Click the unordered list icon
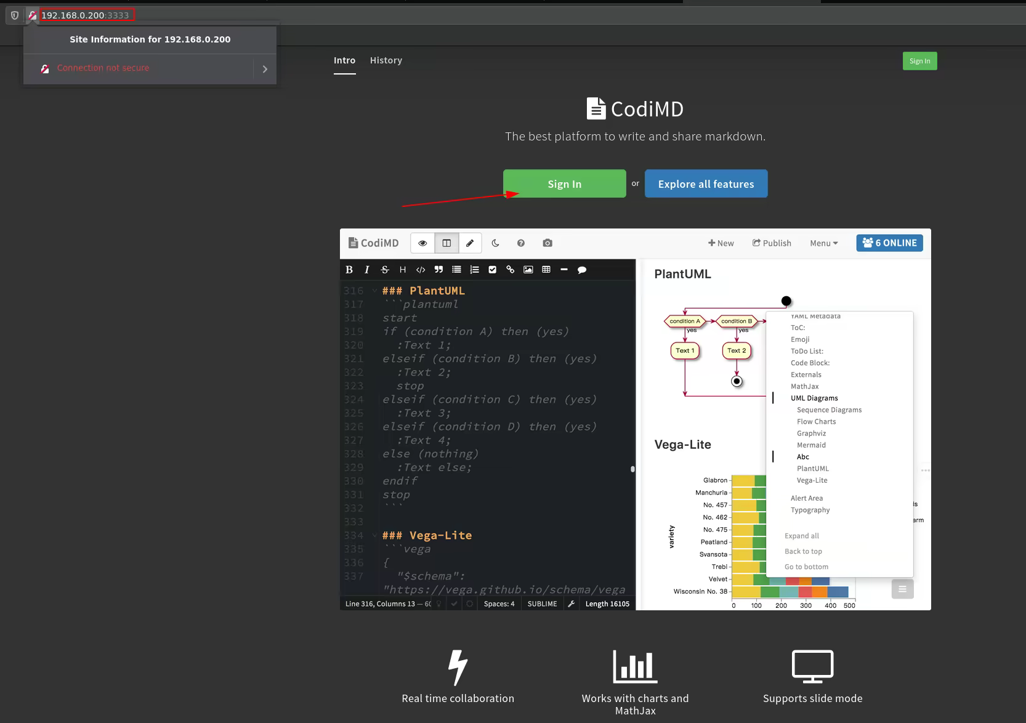This screenshot has width=1026, height=723. (456, 270)
